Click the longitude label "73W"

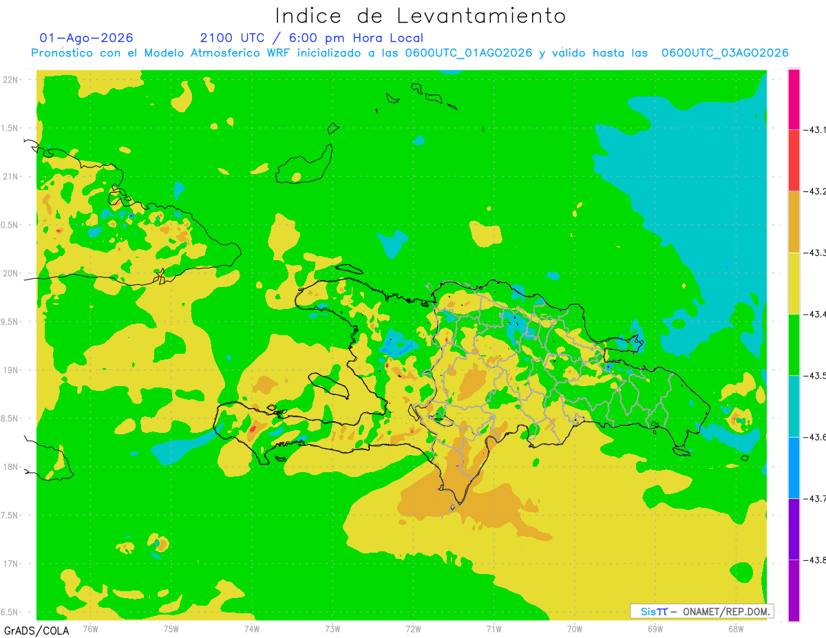(332, 629)
